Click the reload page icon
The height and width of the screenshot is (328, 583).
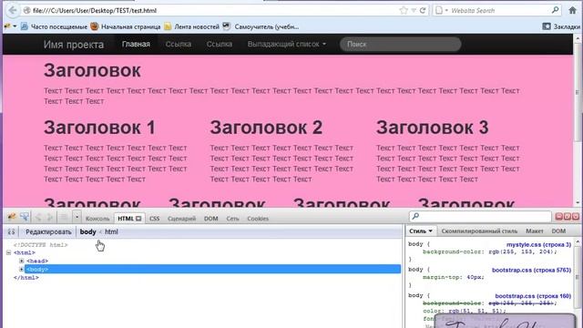423,10
